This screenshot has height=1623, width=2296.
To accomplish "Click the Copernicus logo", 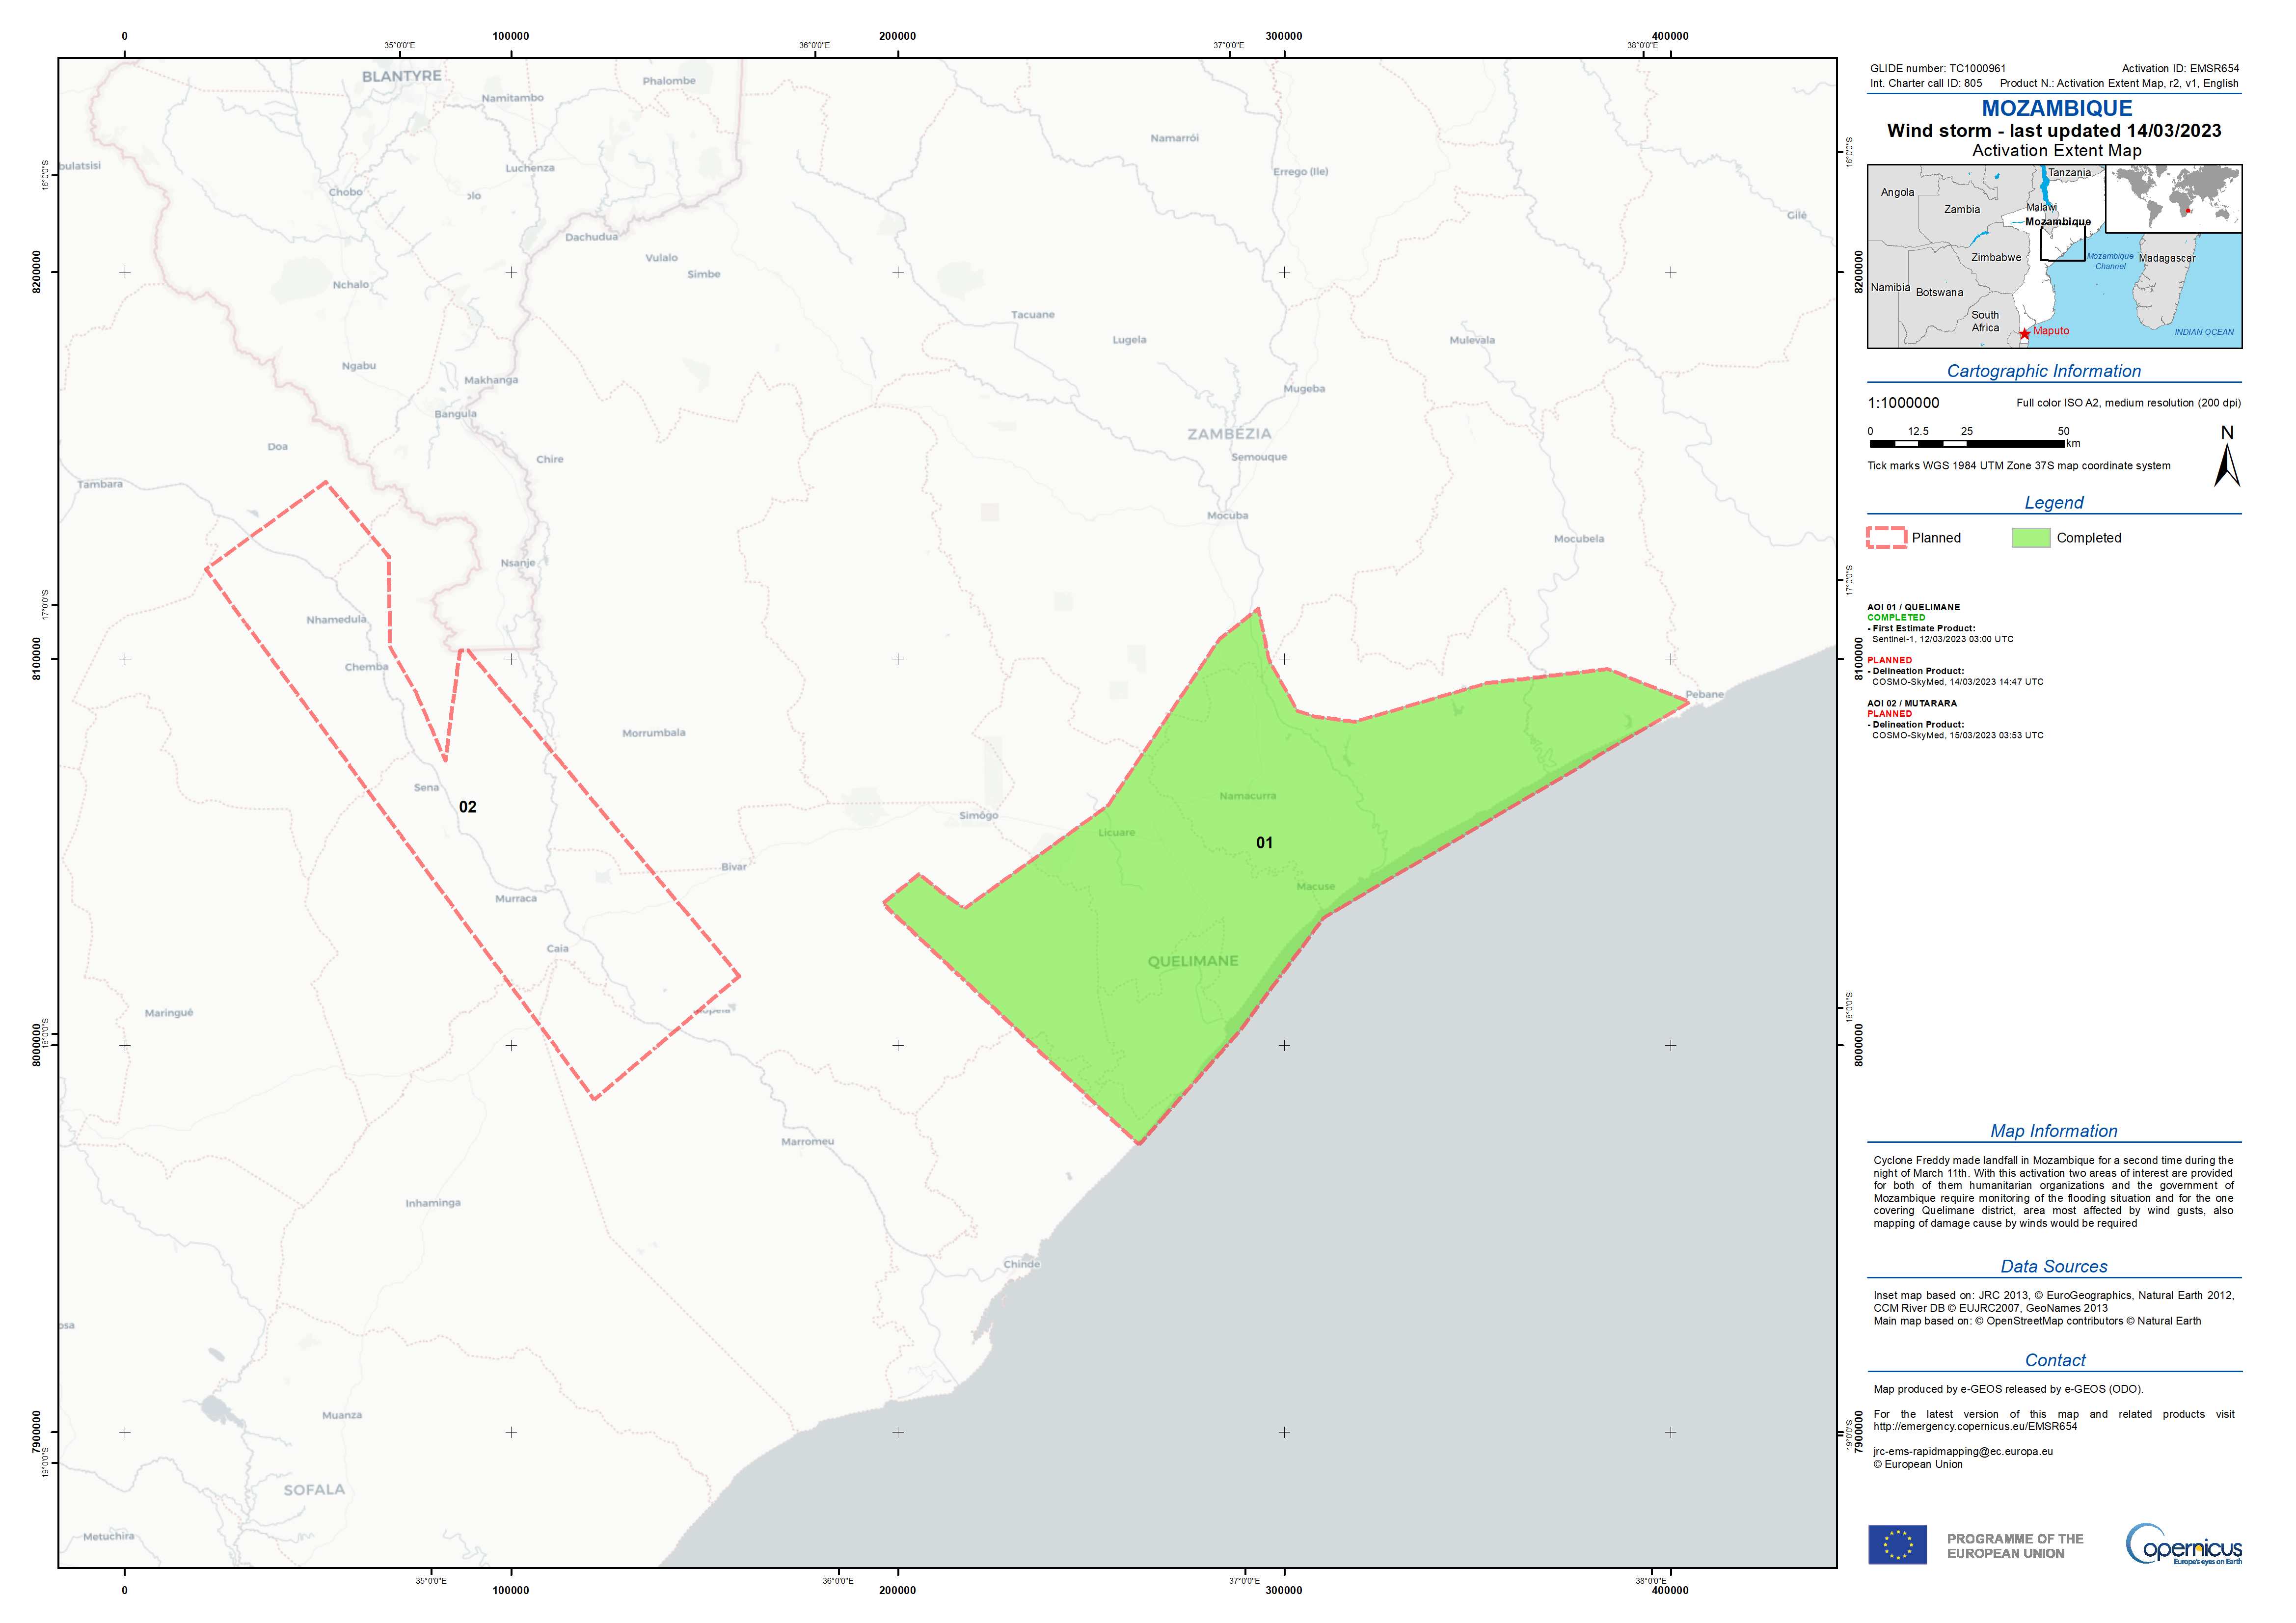I will click(2183, 1545).
